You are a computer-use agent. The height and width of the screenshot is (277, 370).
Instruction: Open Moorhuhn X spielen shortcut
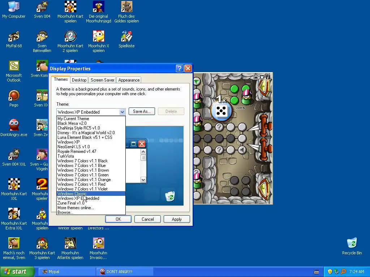(x=98, y=41)
